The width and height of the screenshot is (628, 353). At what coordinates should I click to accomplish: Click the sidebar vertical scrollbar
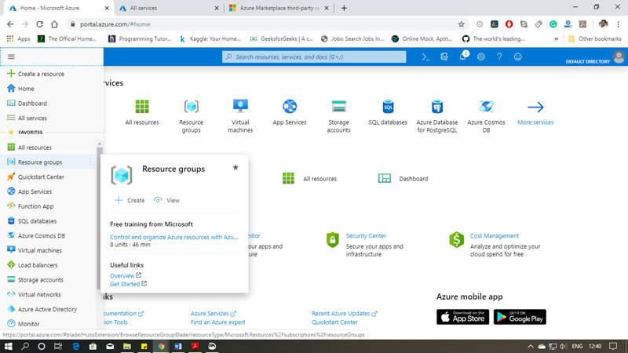[99, 212]
